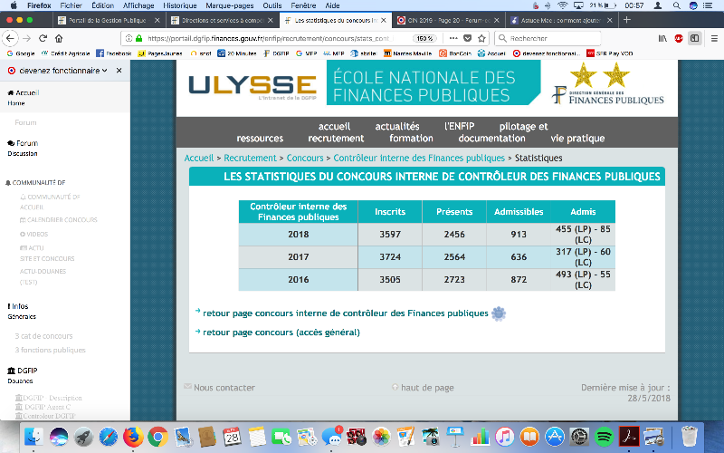Viewport: 724px width, 453px height.
Task: Launch Google Chrome from the dock
Action: pos(157,437)
